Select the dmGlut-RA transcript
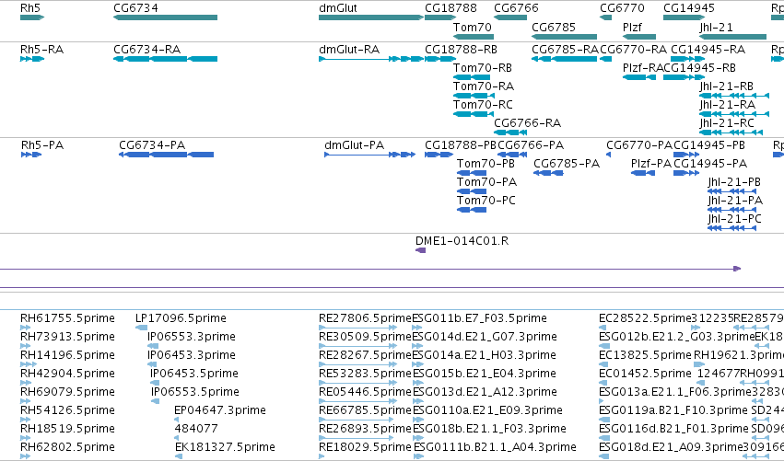The height and width of the screenshot is (461, 784). tap(371, 59)
